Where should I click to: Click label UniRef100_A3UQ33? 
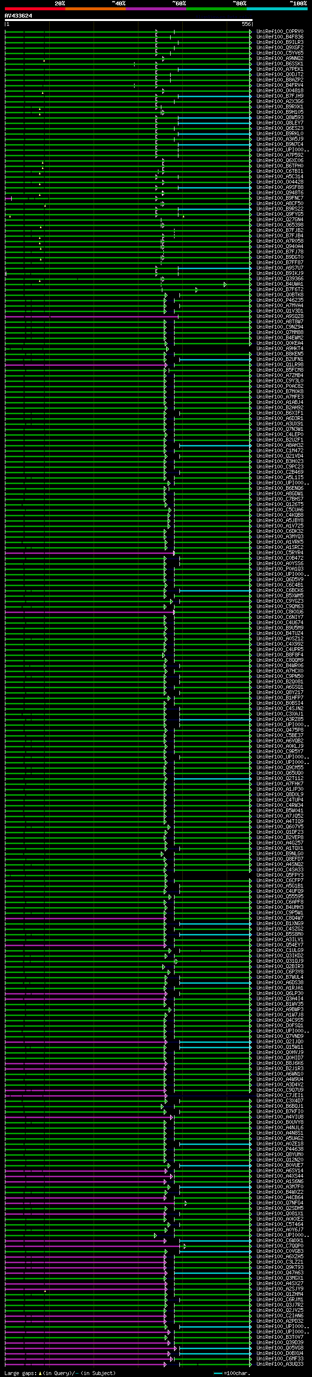pos(280,1364)
